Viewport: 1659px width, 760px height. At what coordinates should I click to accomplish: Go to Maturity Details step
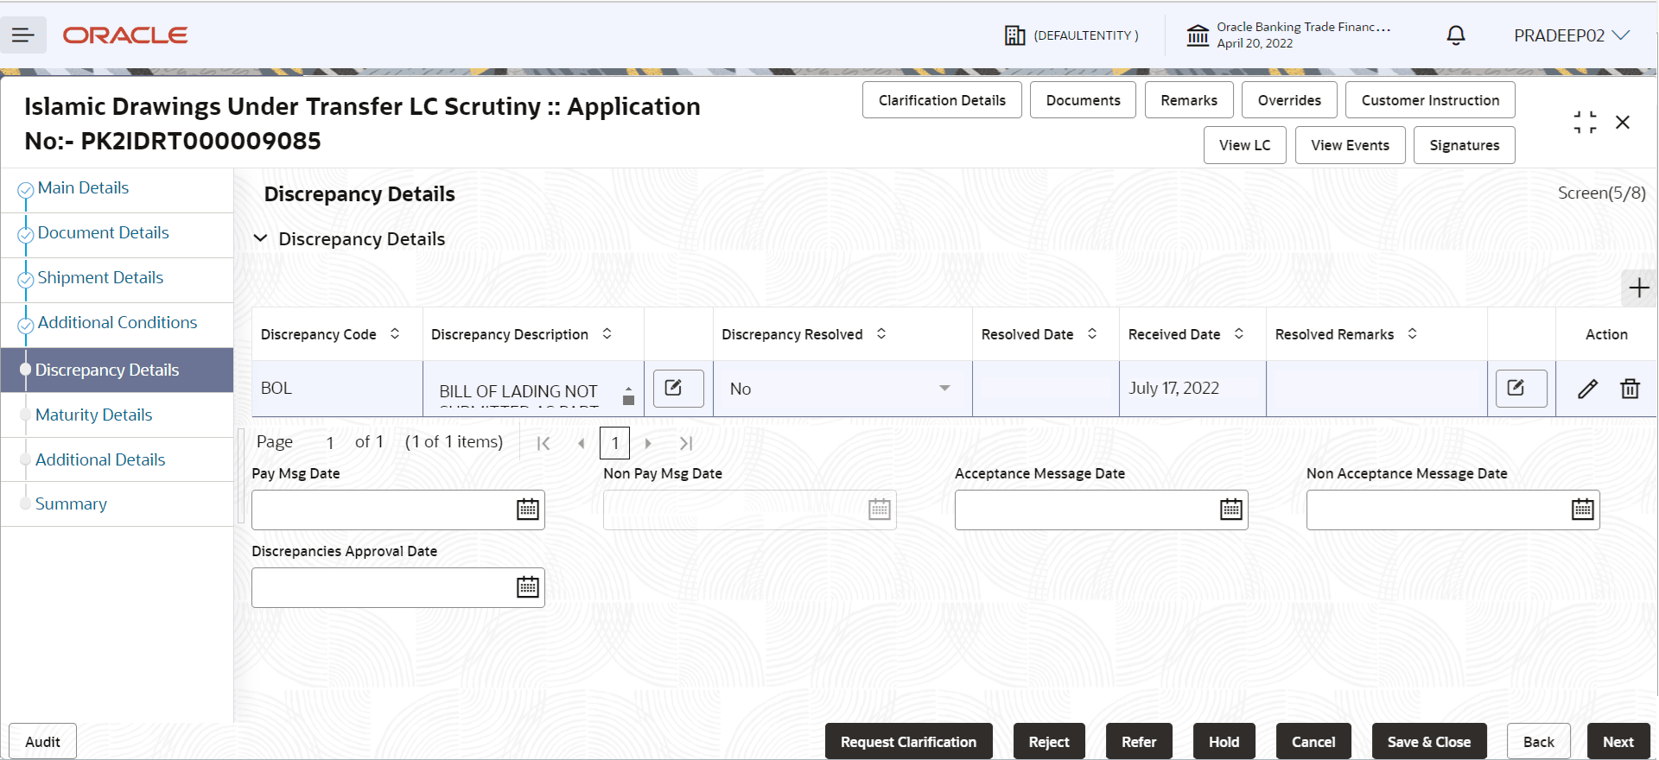pos(93,415)
